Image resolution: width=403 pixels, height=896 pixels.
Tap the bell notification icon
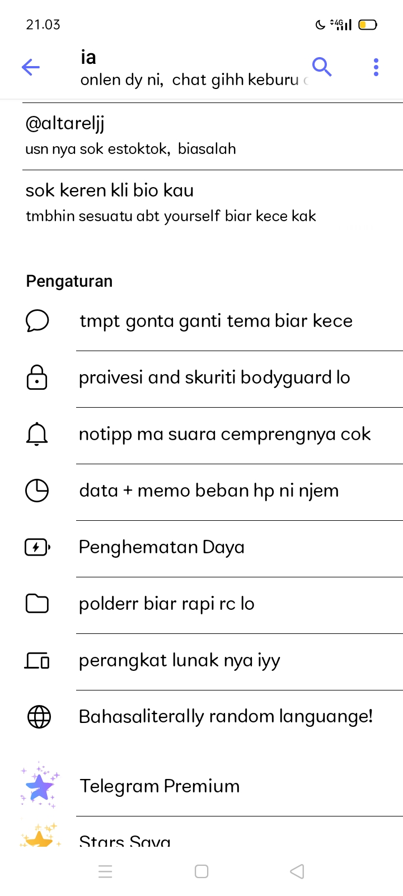click(x=38, y=435)
